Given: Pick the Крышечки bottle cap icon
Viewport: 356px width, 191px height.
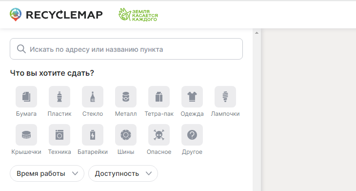Looking at the screenshot, I should point(26,135).
